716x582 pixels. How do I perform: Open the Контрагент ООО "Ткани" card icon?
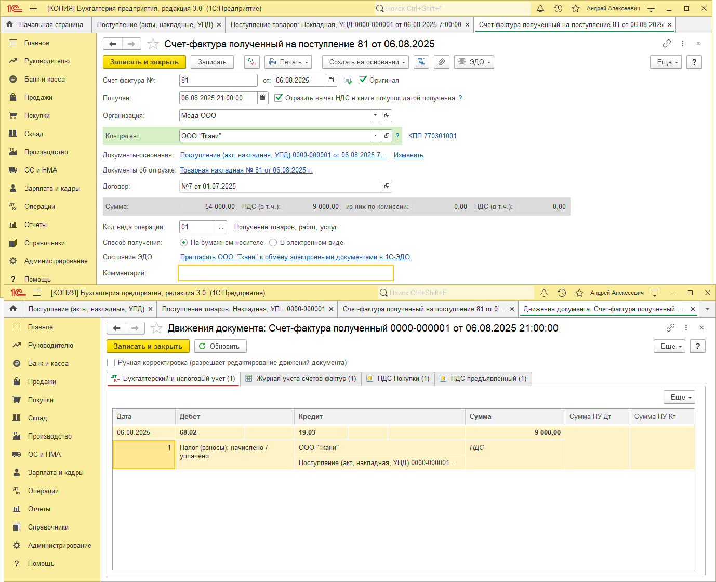pos(387,136)
